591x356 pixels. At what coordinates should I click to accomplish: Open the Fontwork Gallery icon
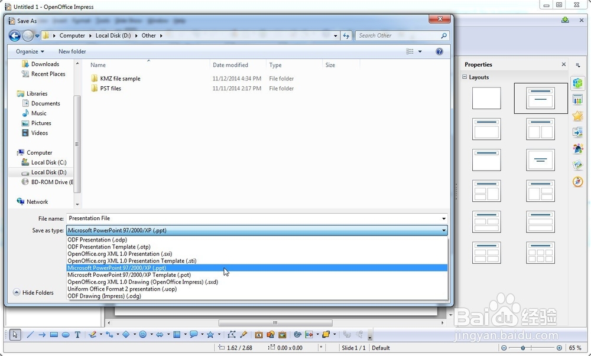point(259,335)
